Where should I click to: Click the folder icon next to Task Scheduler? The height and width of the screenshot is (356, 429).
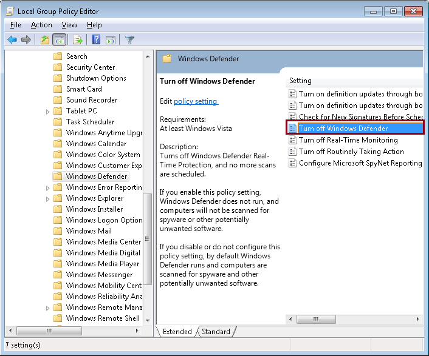(x=58, y=122)
